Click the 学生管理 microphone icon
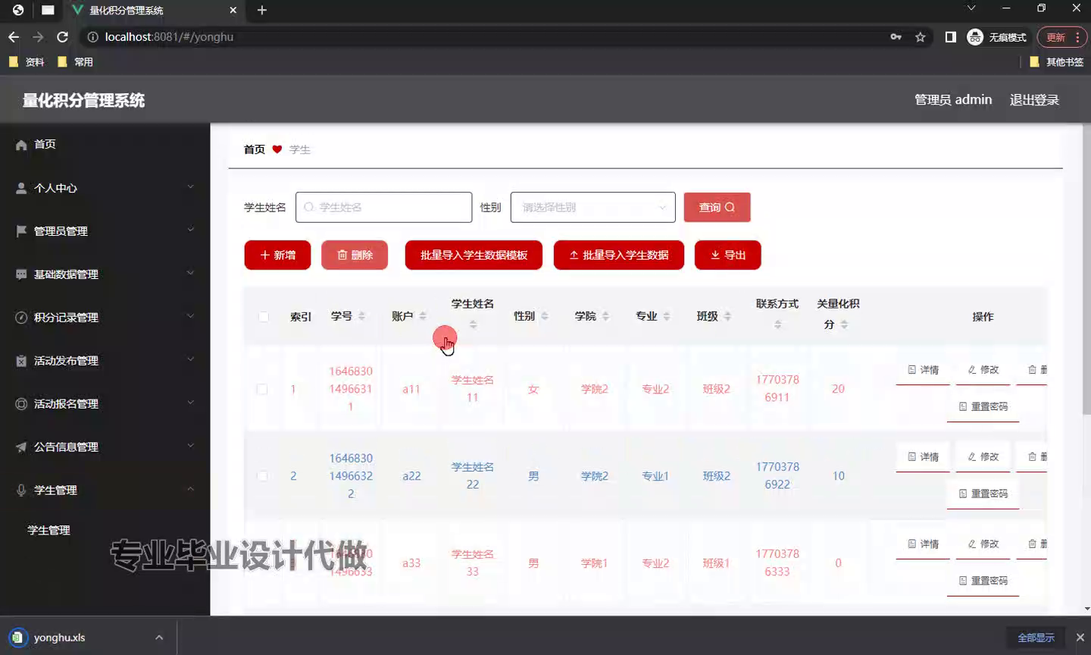 [21, 490]
